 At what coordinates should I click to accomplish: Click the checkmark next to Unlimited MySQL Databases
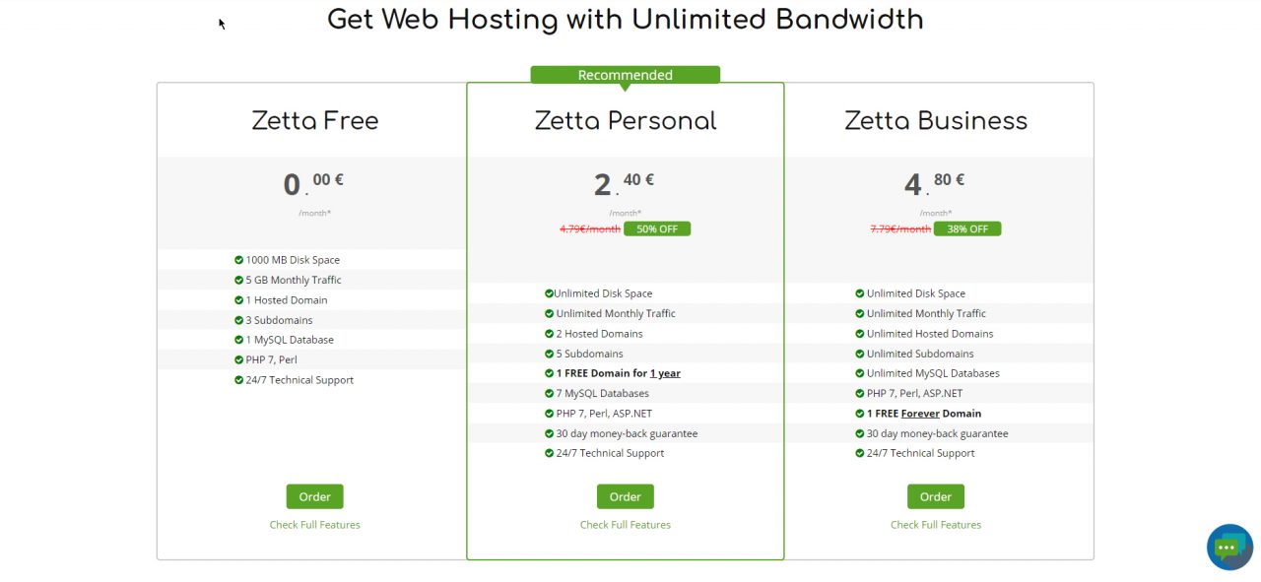point(858,372)
